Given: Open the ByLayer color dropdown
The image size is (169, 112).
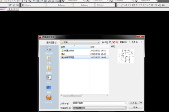Looking at the screenshot, I should click(x=34, y=5).
